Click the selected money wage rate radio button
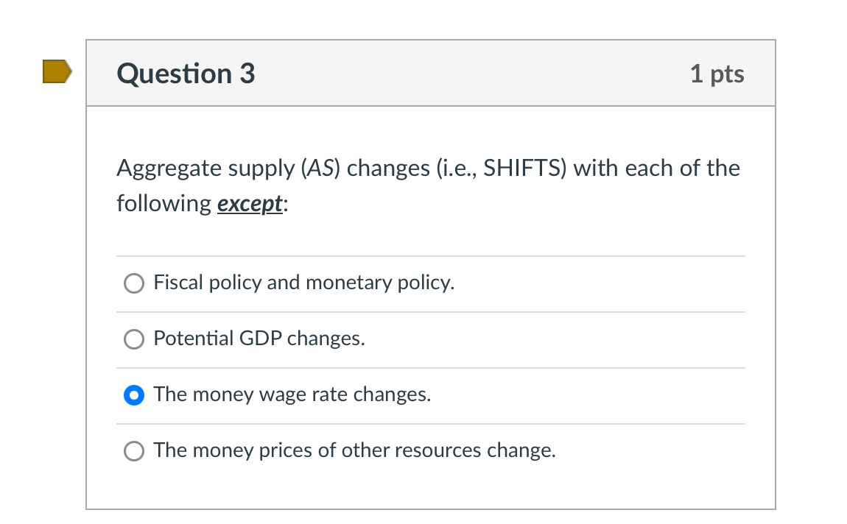The image size is (847, 524). (x=134, y=395)
